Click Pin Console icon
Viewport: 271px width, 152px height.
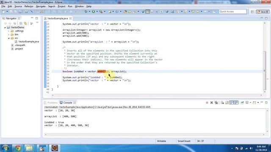tap(242, 103)
